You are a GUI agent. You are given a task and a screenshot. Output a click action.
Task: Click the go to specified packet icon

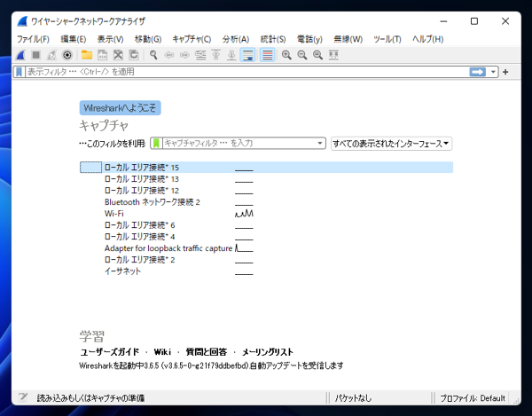[x=200, y=55]
